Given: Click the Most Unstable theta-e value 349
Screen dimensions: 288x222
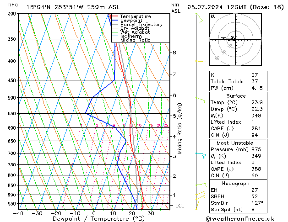Looking at the screenshot, I should [256, 156].
